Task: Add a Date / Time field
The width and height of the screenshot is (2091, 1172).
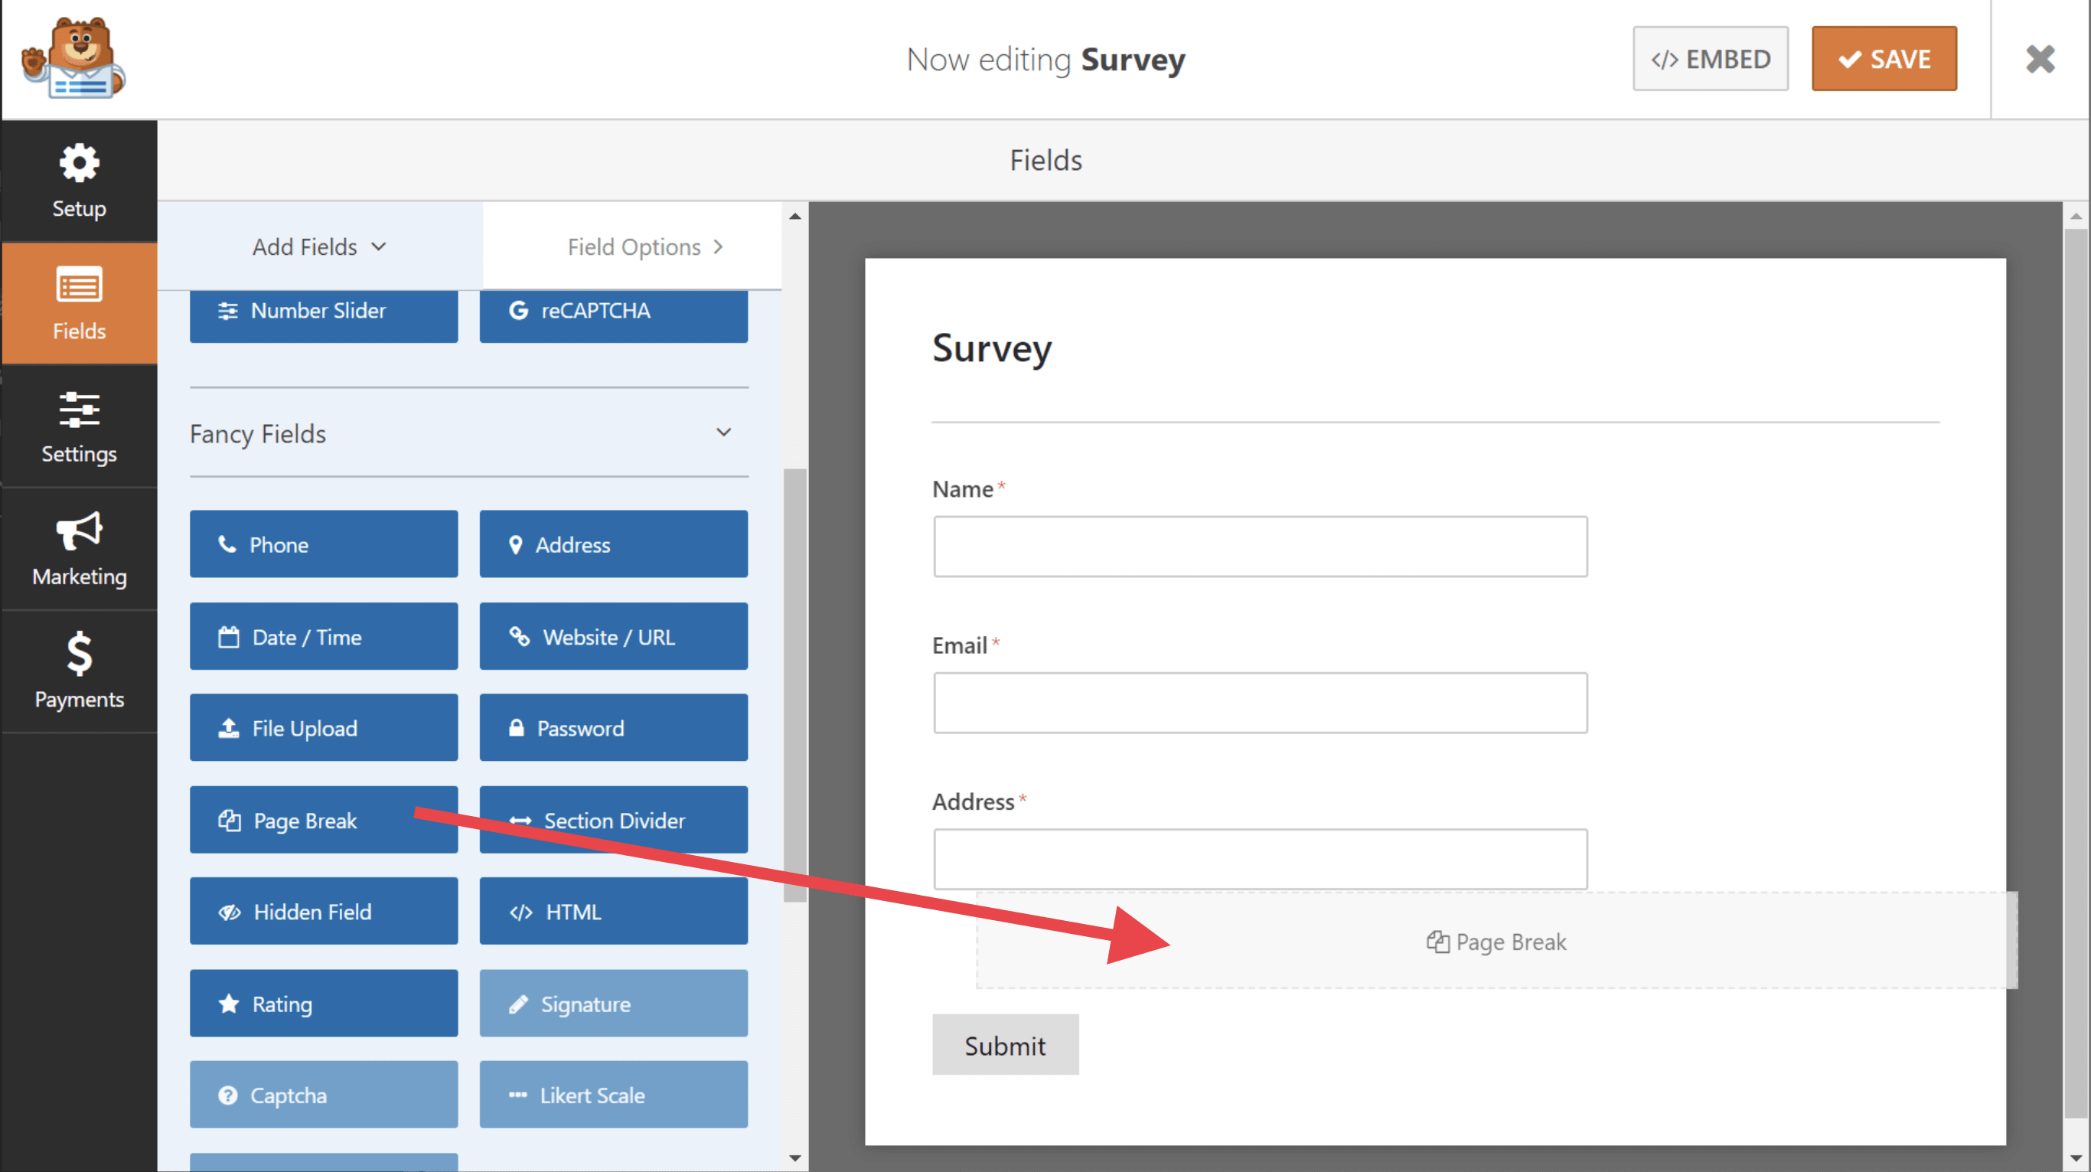Action: coord(323,636)
